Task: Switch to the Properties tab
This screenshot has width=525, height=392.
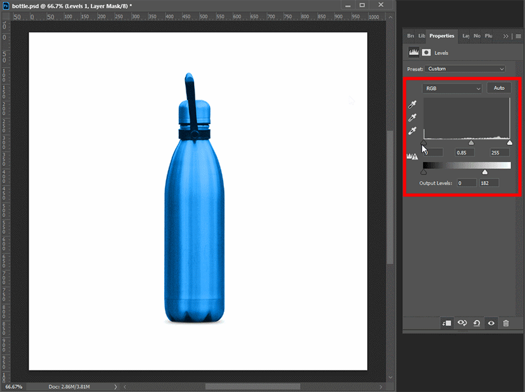Action: pyautogui.click(x=442, y=36)
